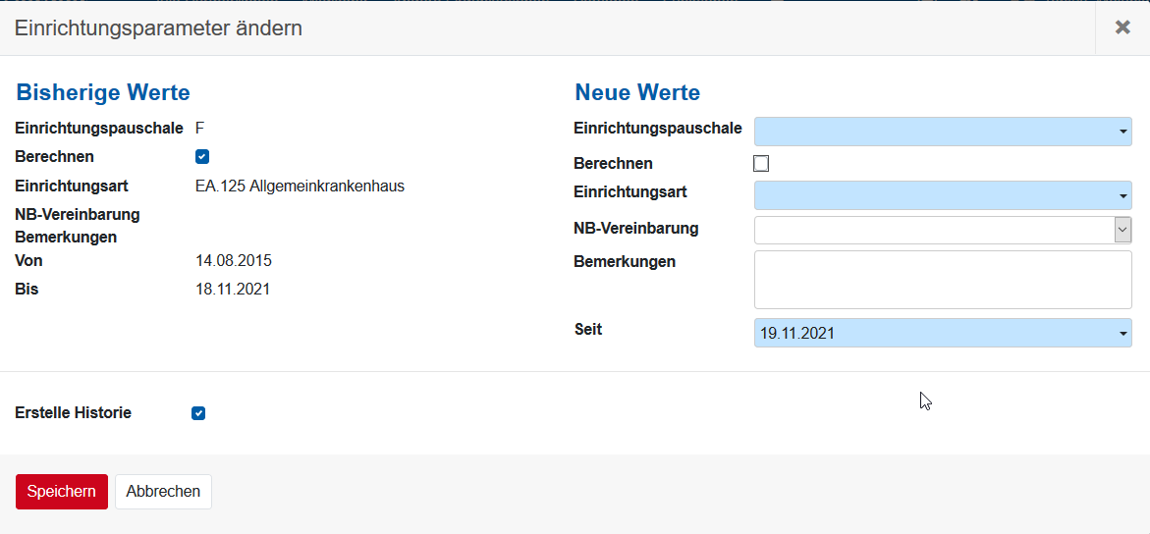Click the Bis date 18.11.2021
The height and width of the screenshot is (534, 1150).
pos(234,290)
